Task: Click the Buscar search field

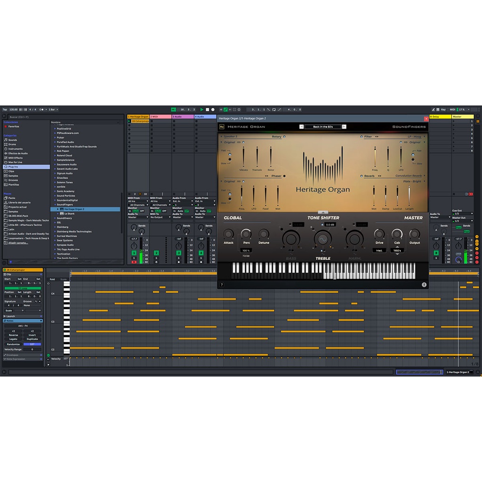Action: point(65,117)
